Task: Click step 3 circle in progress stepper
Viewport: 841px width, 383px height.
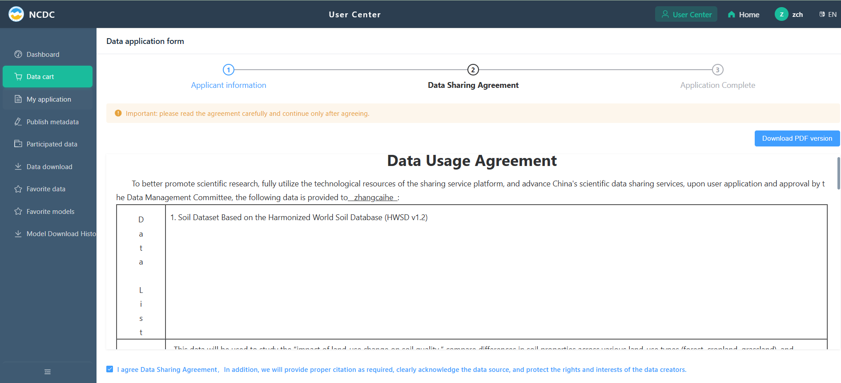Action: click(718, 70)
